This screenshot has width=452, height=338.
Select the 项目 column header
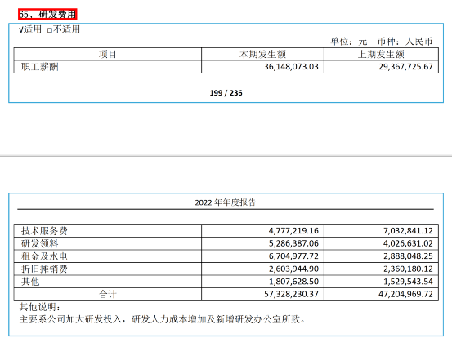point(108,54)
